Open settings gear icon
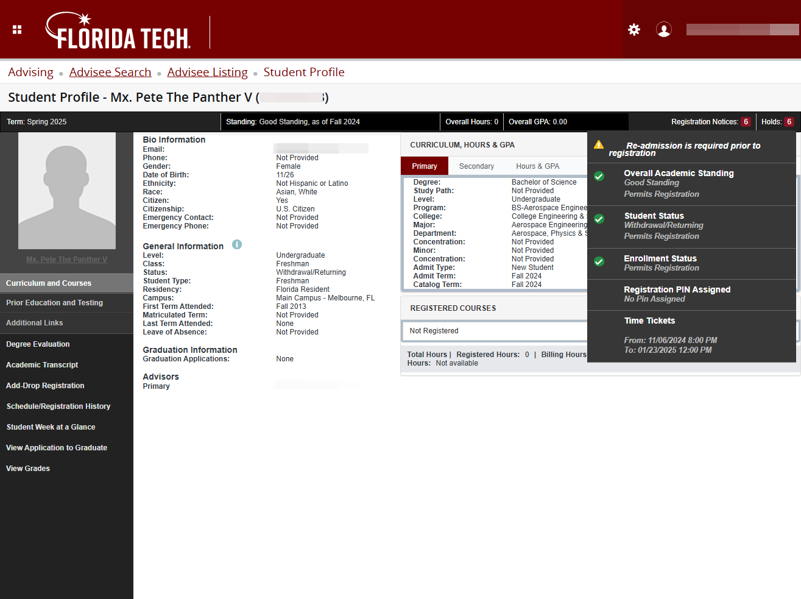This screenshot has height=599, width=801. pos(634,29)
